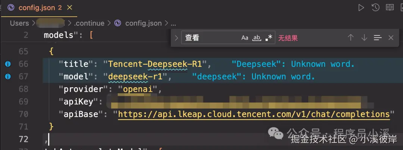
Task: Toggle Find in Selection icon
Action: click(378, 38)
